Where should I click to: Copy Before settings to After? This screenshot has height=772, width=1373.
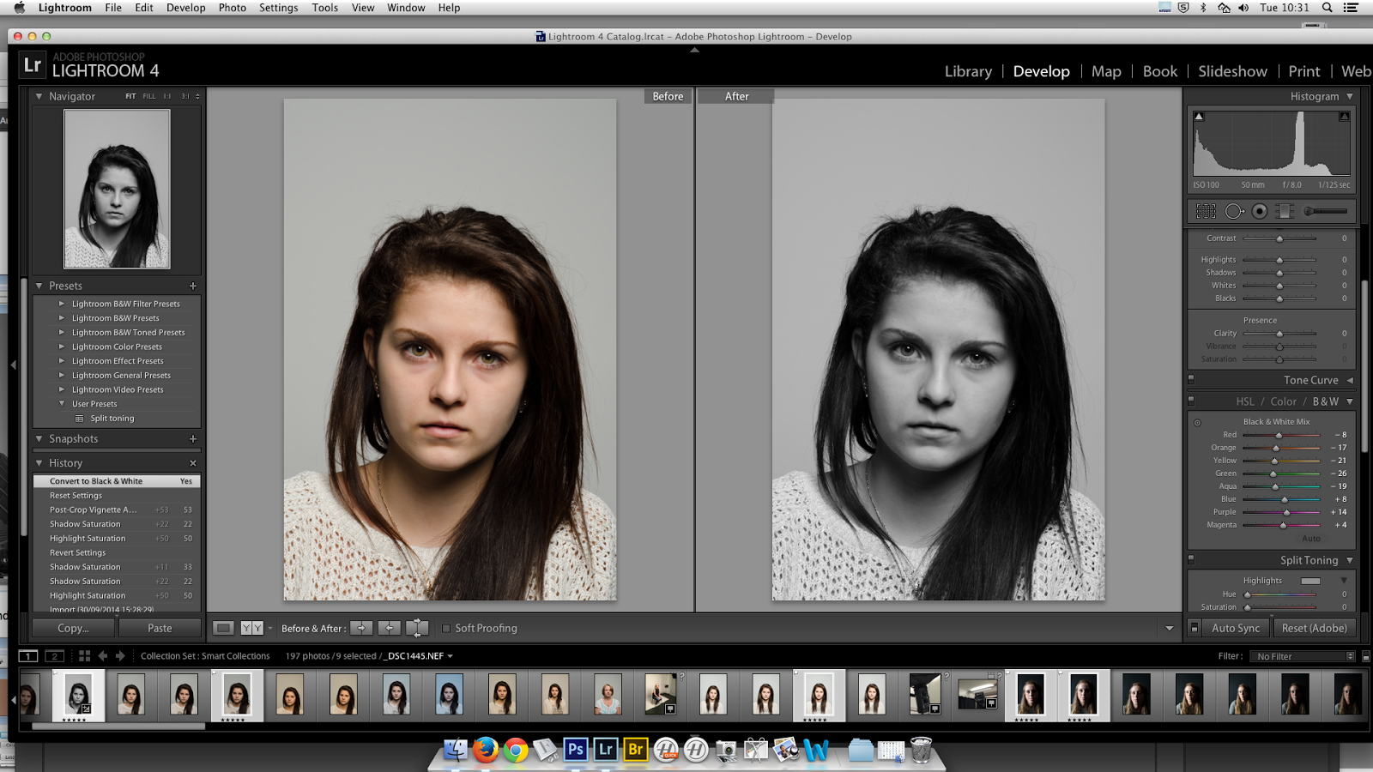pos(361,628)
